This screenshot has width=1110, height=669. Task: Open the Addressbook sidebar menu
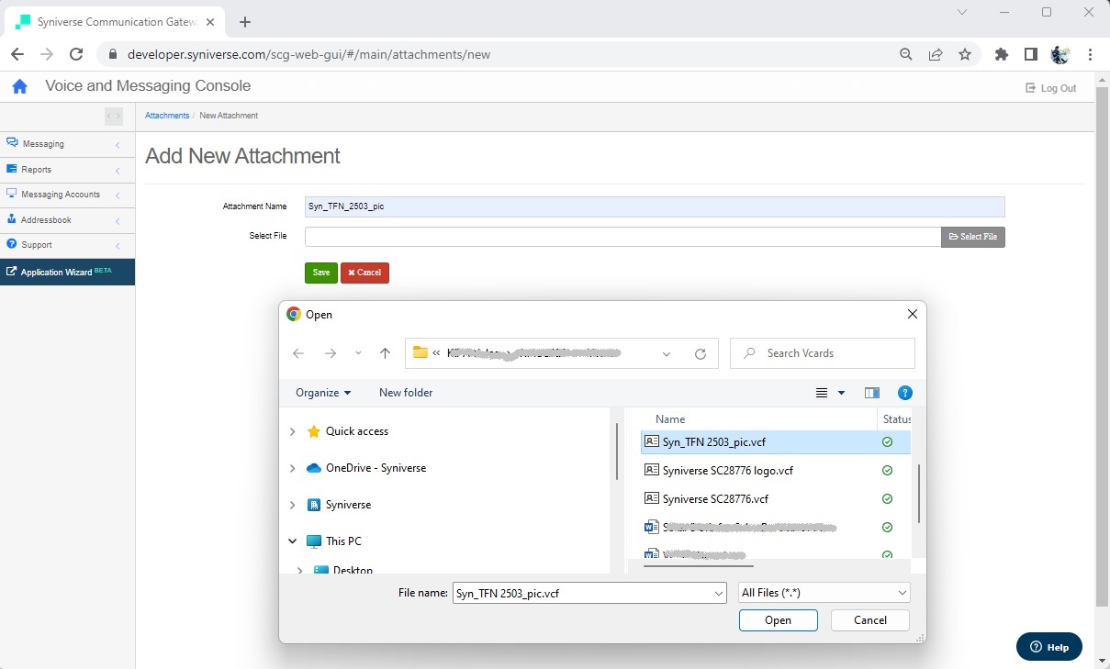tap(67, 220)
